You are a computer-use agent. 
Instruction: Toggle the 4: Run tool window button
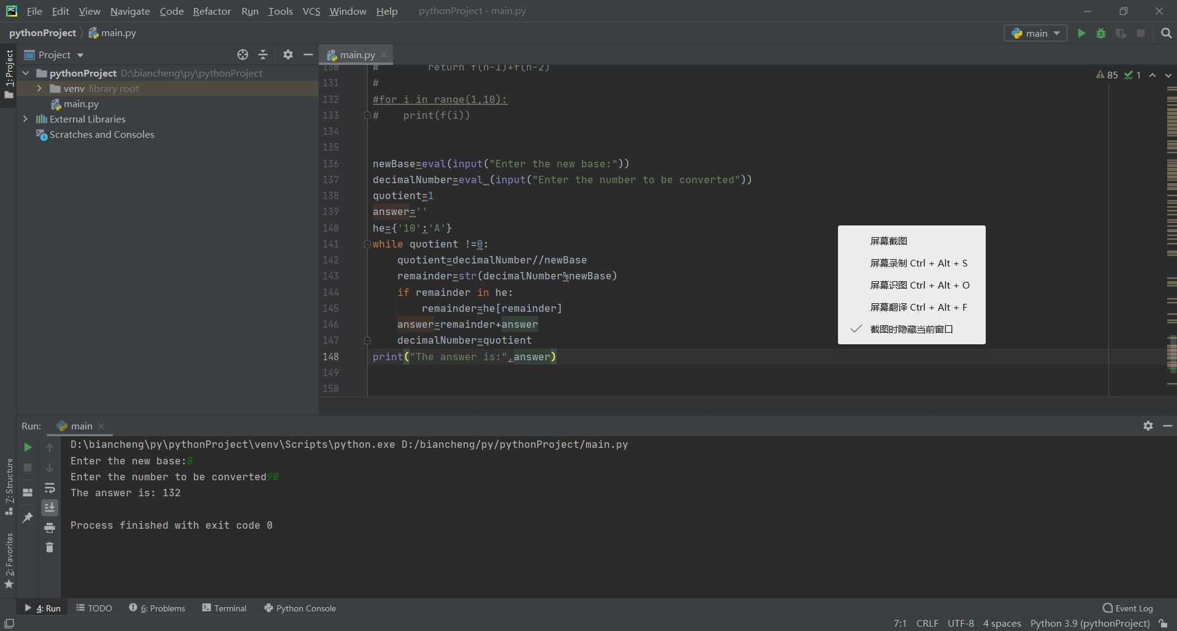pyautogui.click(x=42, y=608)
